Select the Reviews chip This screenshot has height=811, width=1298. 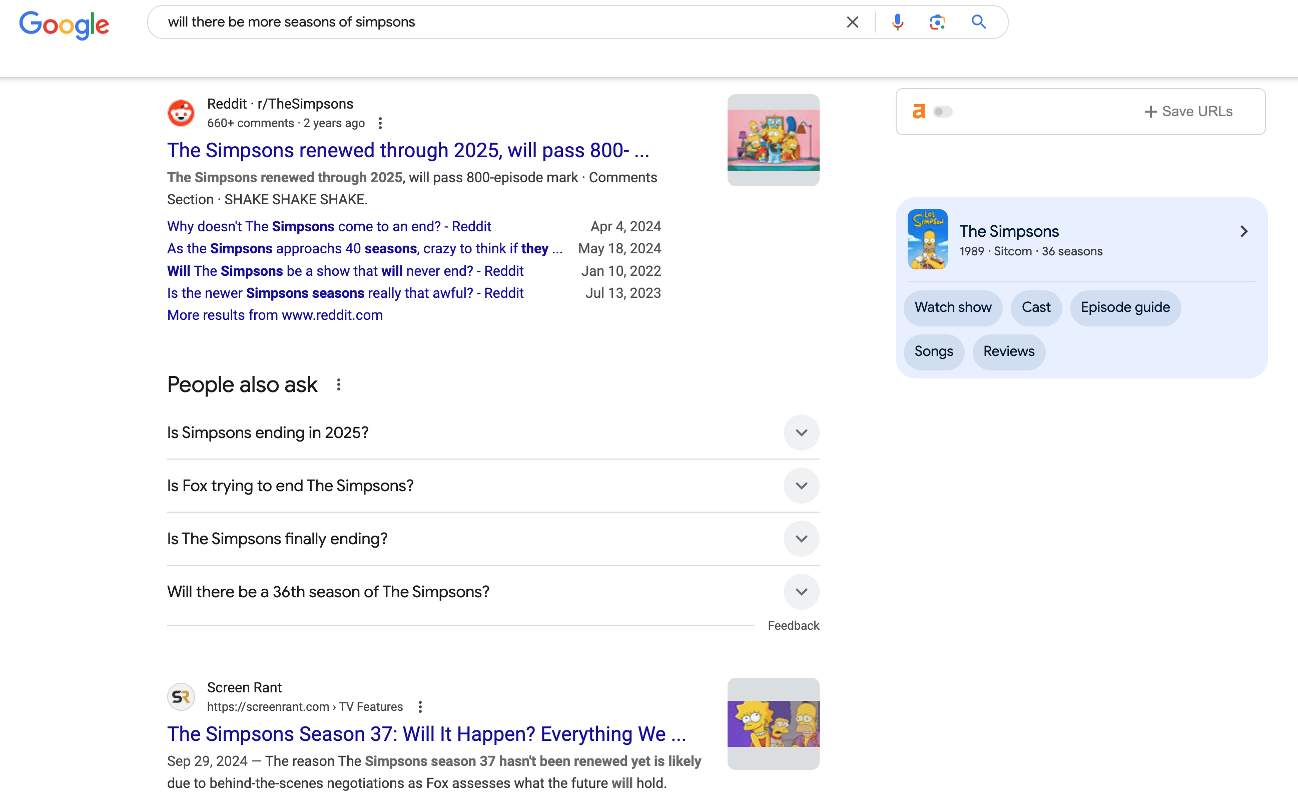click(x=1008, y=351)
